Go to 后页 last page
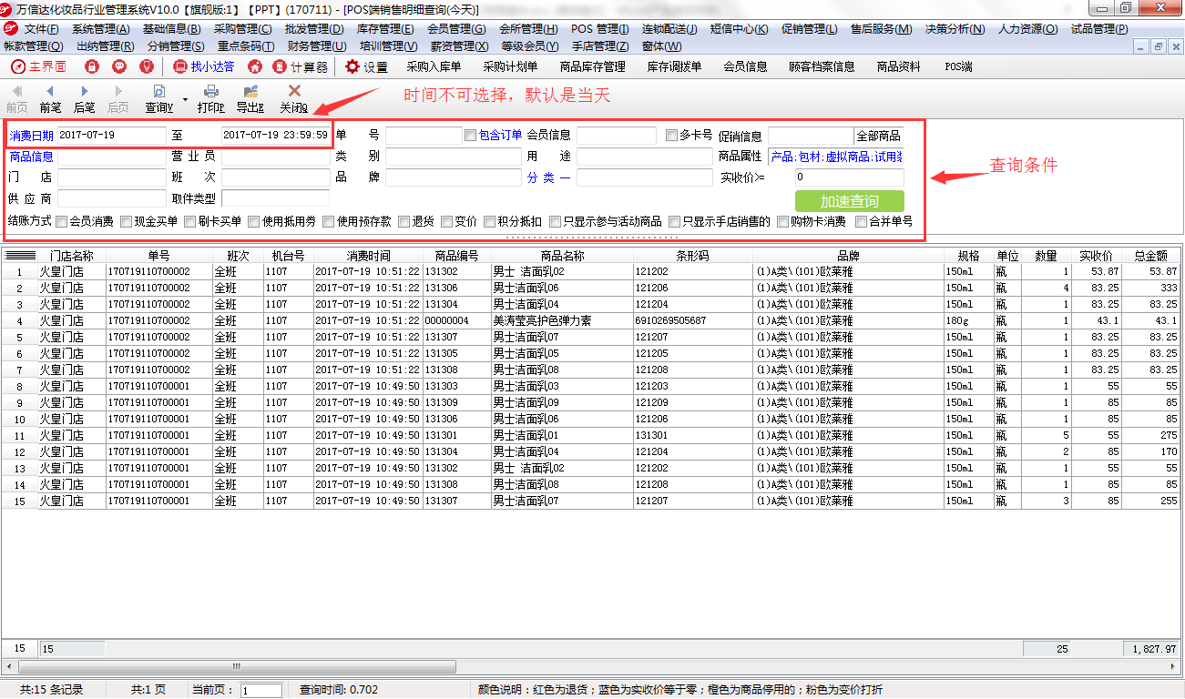This screenshot has width=1185, height=699. click(x=118, y=98)
